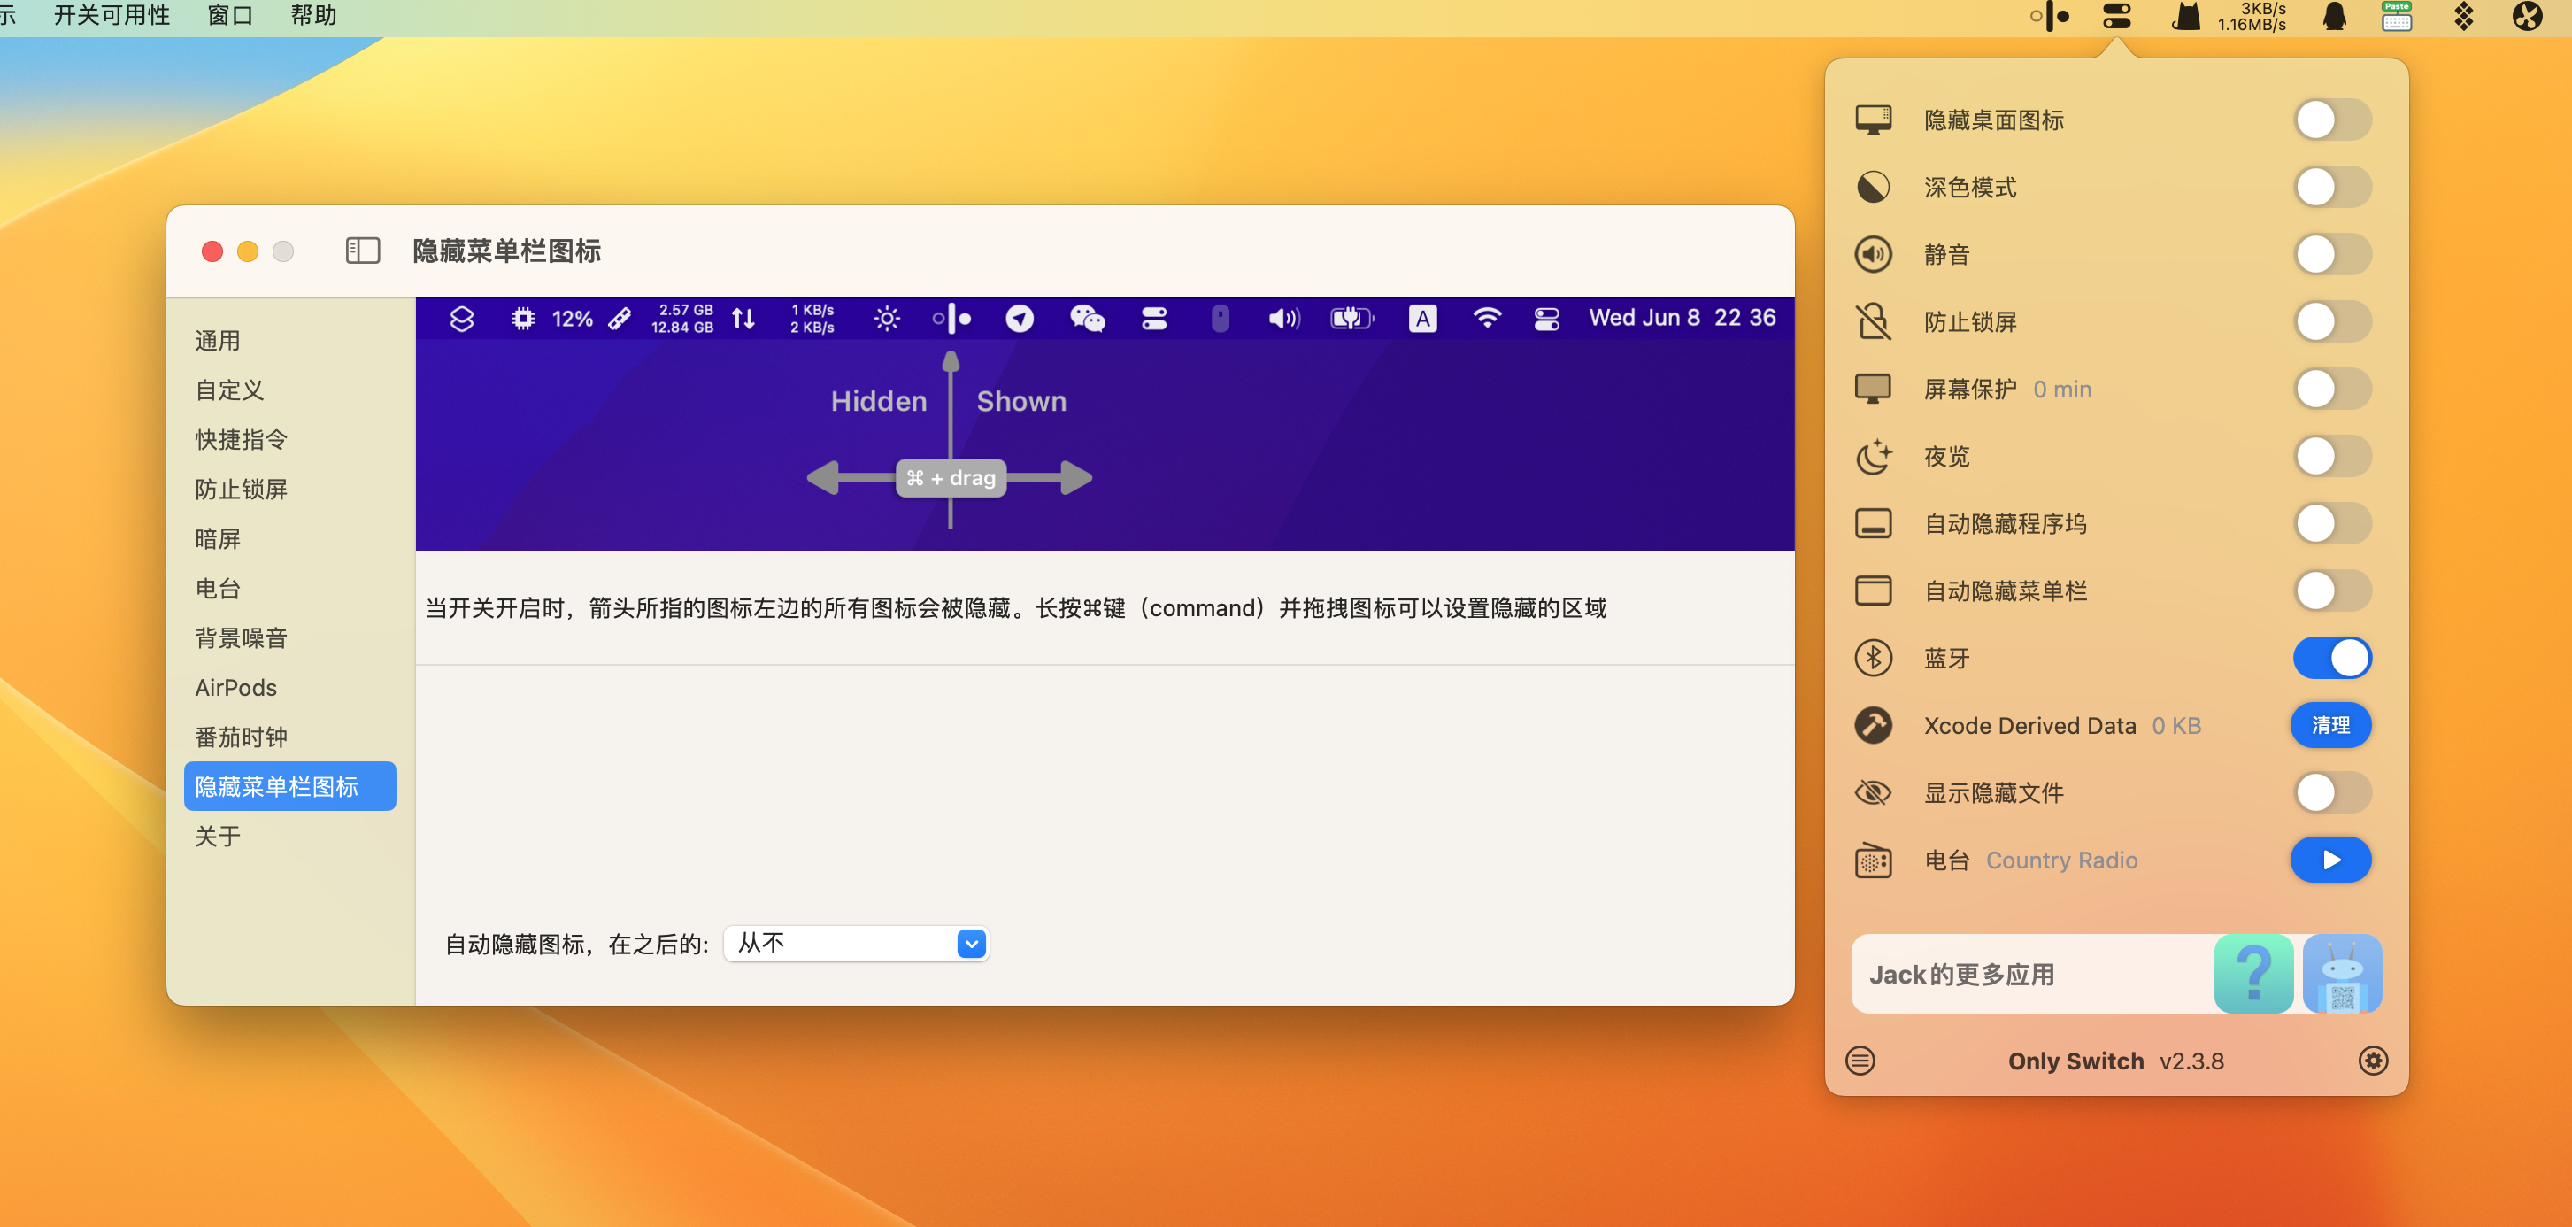Click the bell icon in menu bar
This screenshot has height=1227, width=2572.
(x=2333, y=16)
